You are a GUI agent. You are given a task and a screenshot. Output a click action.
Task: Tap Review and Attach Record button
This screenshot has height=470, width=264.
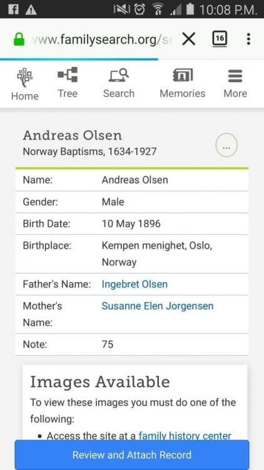(x=132, y=455)
